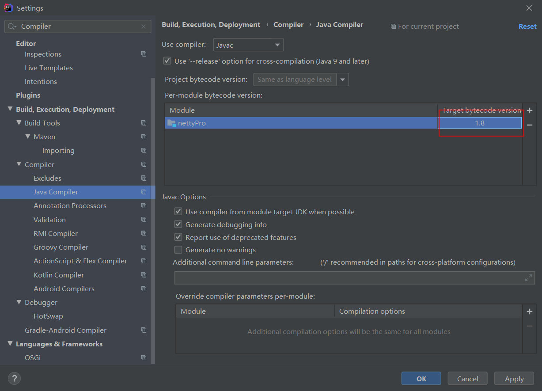Enable Generate no warnings checkbox
The width and height of the screenshot is (542, 391).
pos(178,250)
